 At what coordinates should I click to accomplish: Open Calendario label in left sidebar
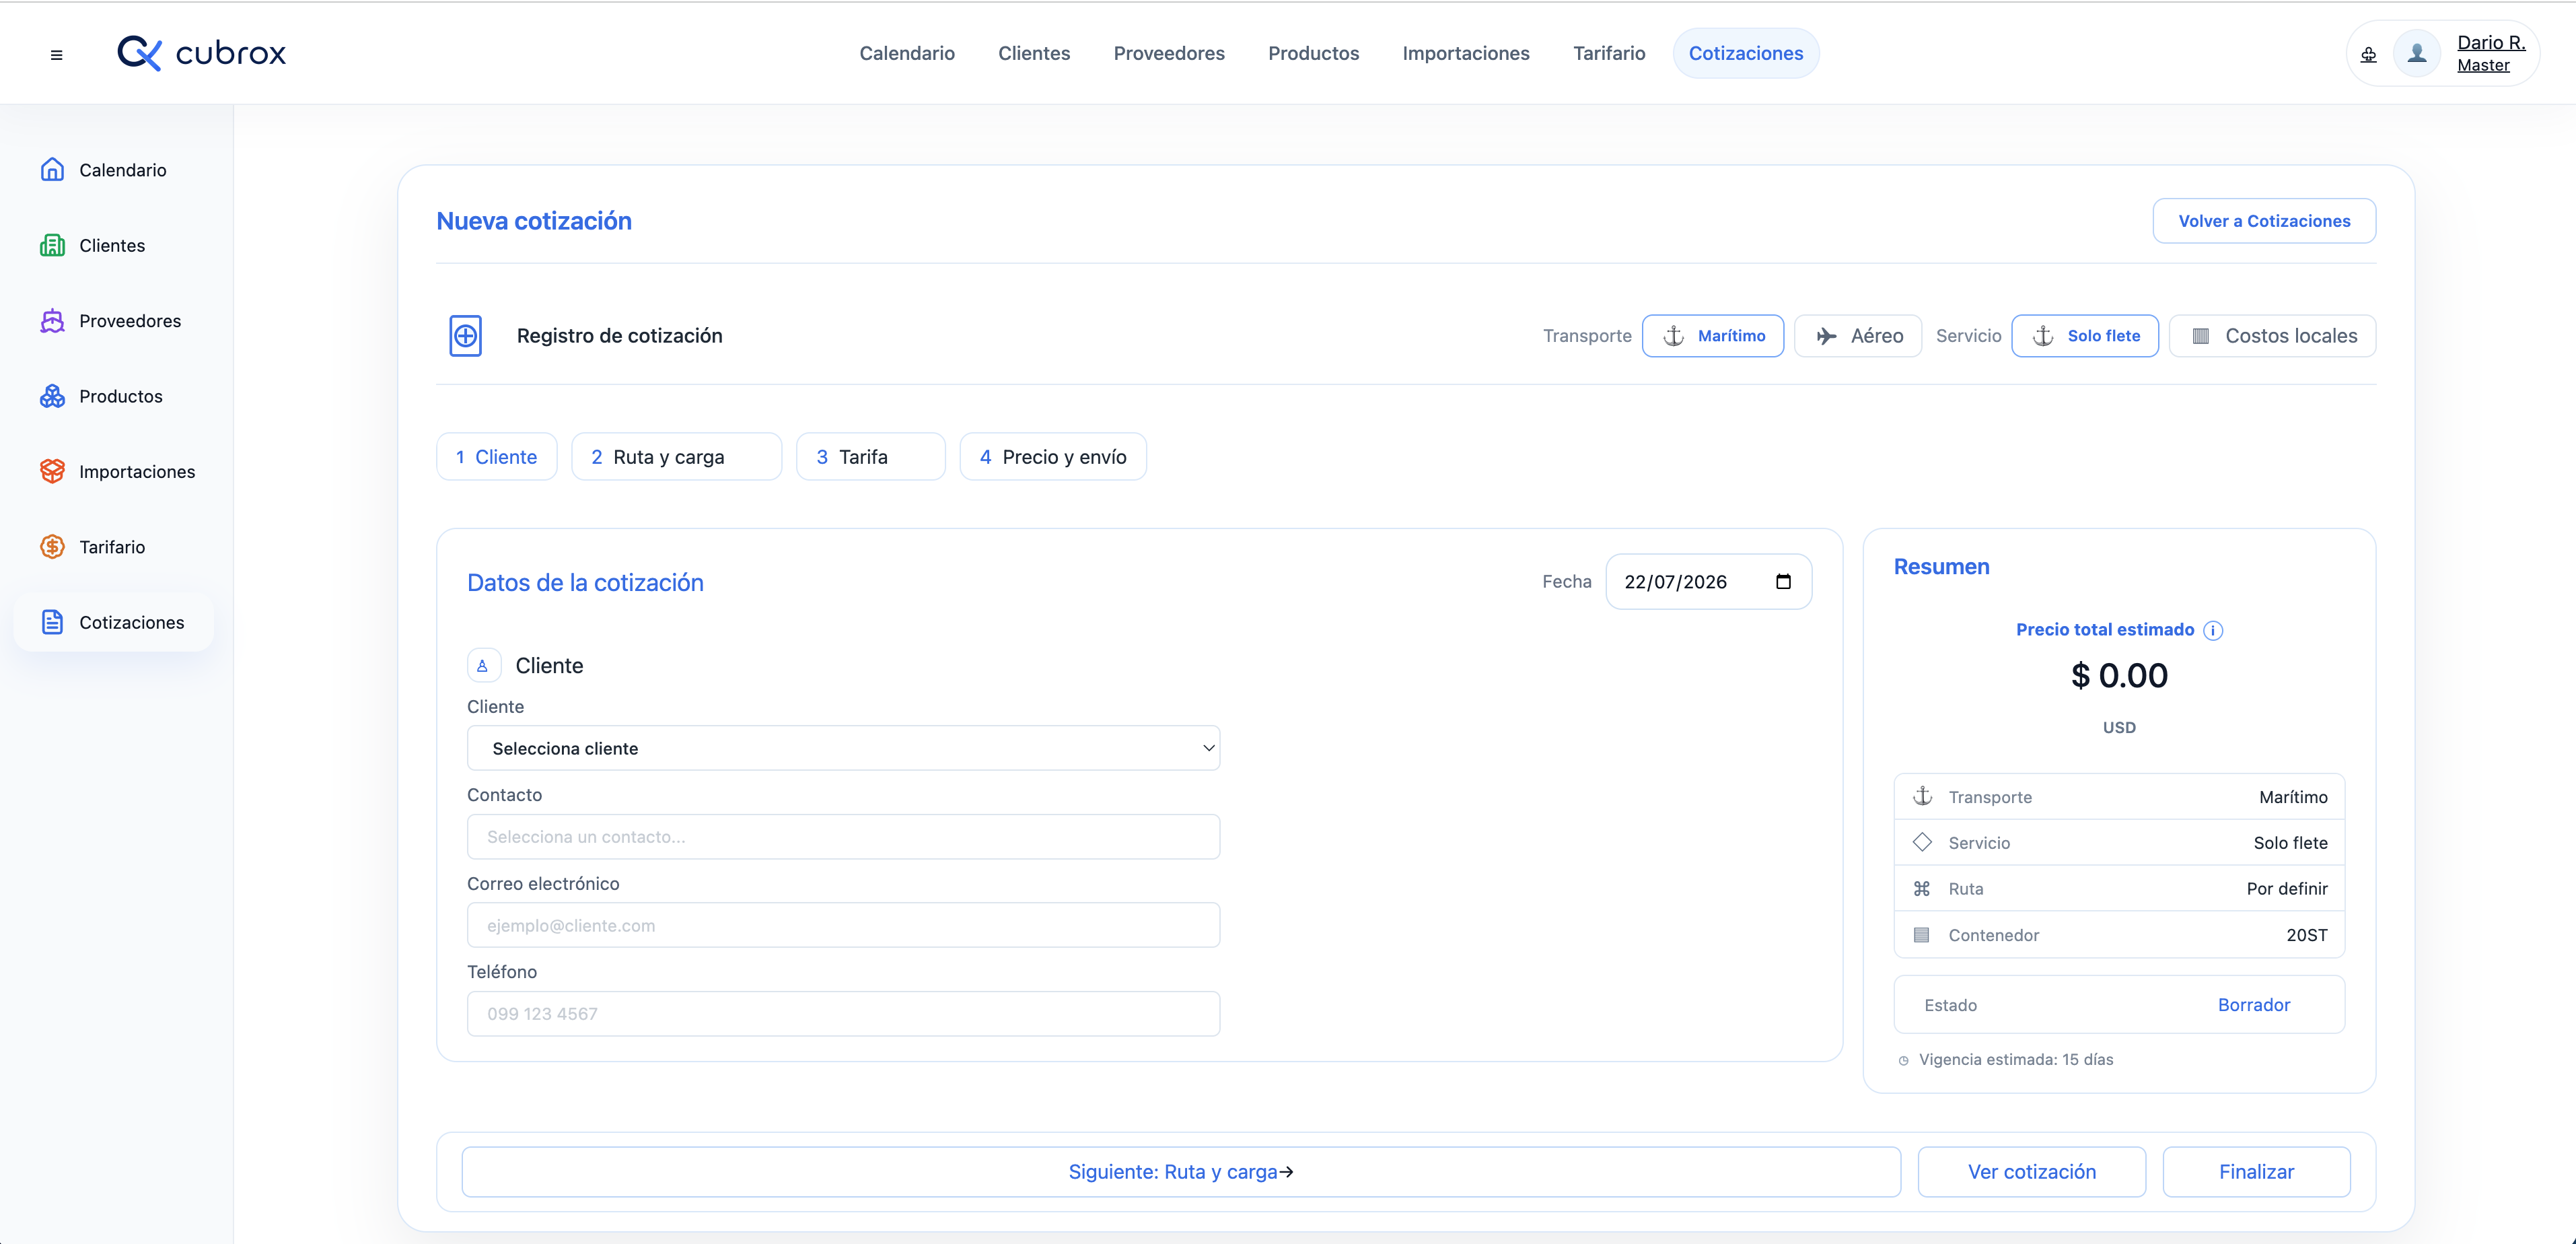click(123, 170)
